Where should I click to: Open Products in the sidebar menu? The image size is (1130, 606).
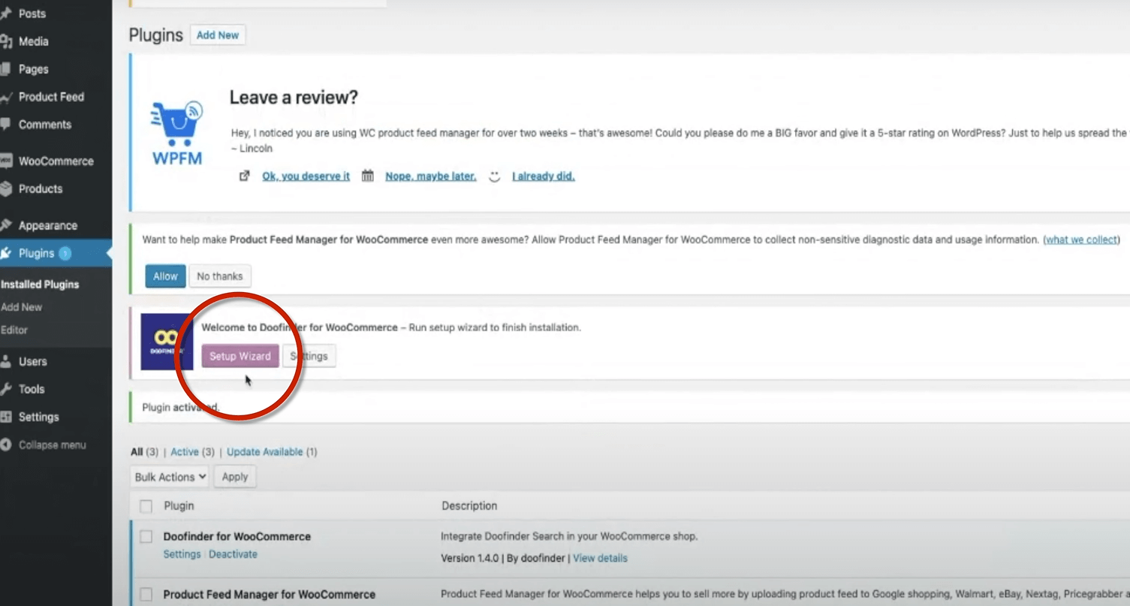point(41,189)
